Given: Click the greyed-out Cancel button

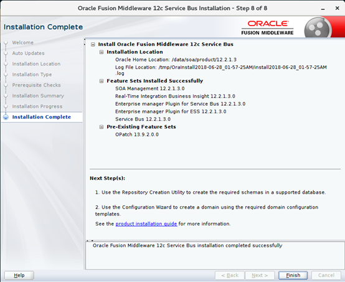Looking at the screenshot, I should 326,275.
